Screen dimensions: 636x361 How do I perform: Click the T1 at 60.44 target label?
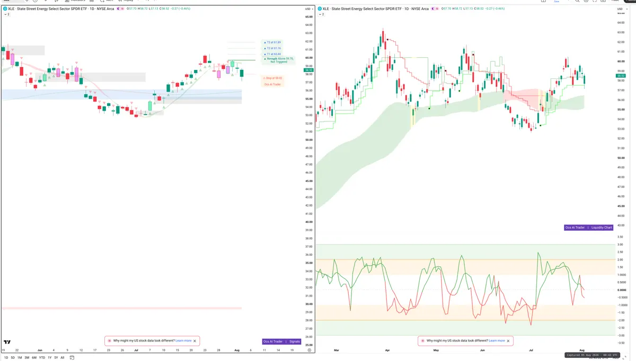tap(273, 54)
